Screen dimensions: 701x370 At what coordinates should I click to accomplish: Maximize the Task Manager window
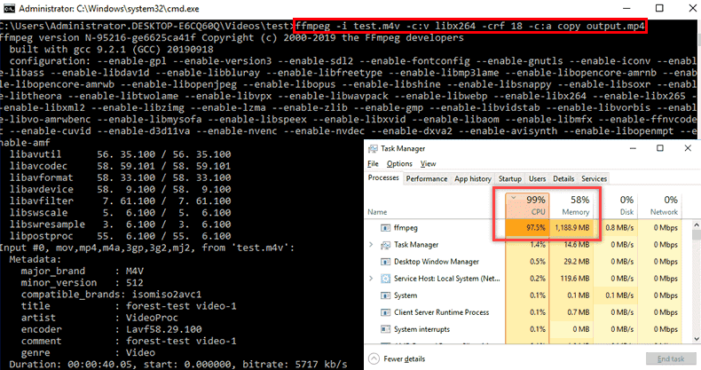[x=660, y=148]
